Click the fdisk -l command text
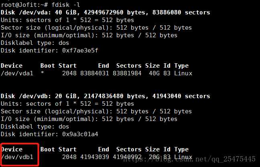The width and height of the screenshot is (260, 167). pos(66,5)
